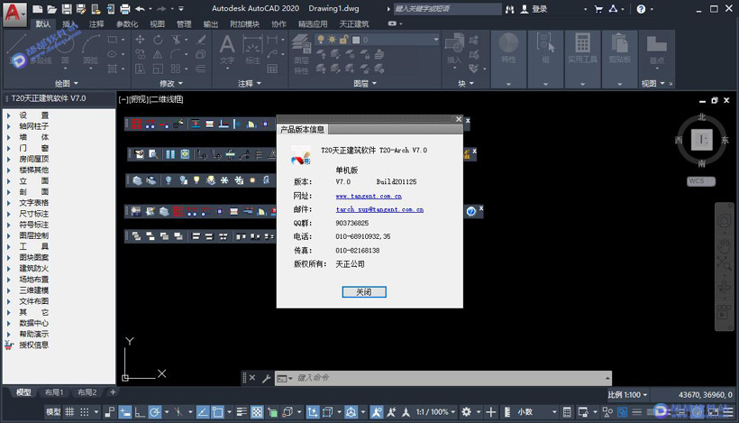The width and height of the screenshot is (739, 423).
Task: Expand the 绘图 panel dropdown
Action: (x=67, y=84)
